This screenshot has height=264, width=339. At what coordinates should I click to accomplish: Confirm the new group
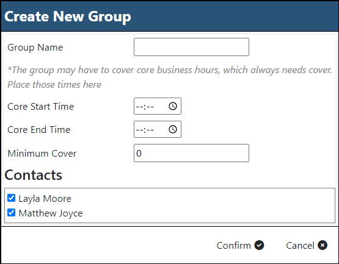pos(240,246)
